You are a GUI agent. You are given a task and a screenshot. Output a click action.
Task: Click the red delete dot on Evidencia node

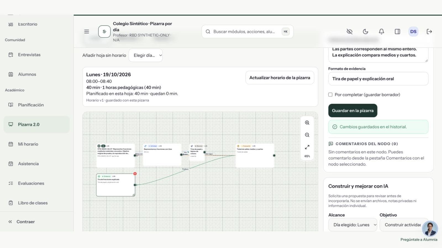point(135,174)
